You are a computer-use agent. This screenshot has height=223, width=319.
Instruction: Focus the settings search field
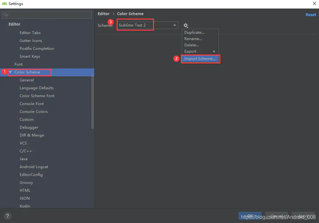[x=47, y=15]
